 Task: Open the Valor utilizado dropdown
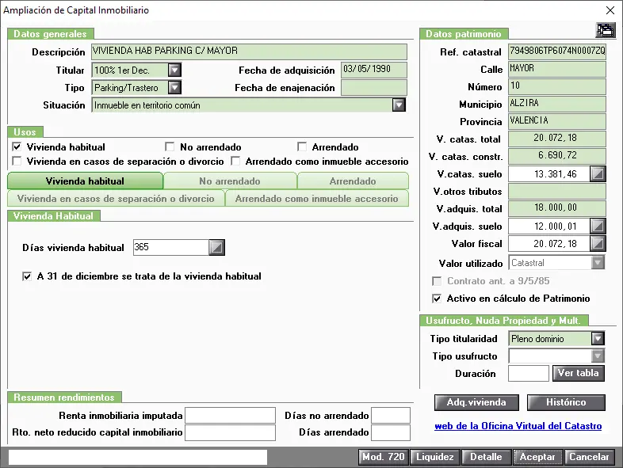pos(598,263)
